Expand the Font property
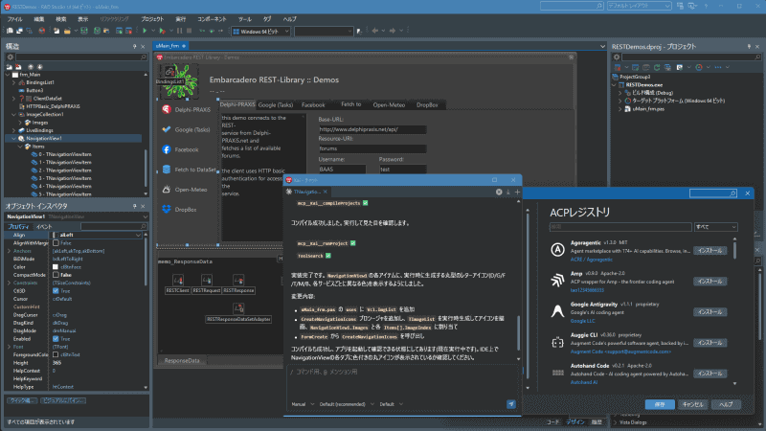Screen dimensions: 766x431 [9, 347]
